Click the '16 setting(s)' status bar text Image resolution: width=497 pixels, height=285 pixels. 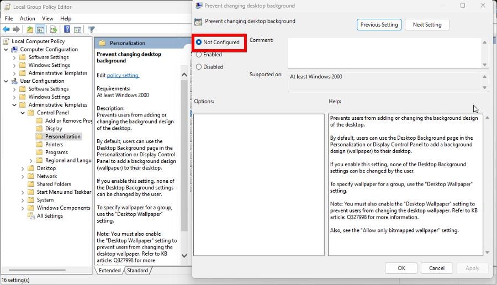(x=15, y=280)
